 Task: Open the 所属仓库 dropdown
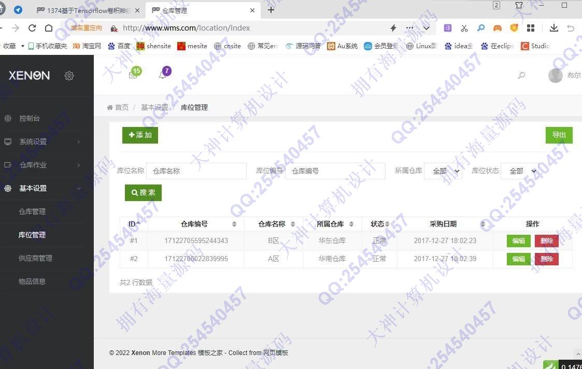pos(443,171)
